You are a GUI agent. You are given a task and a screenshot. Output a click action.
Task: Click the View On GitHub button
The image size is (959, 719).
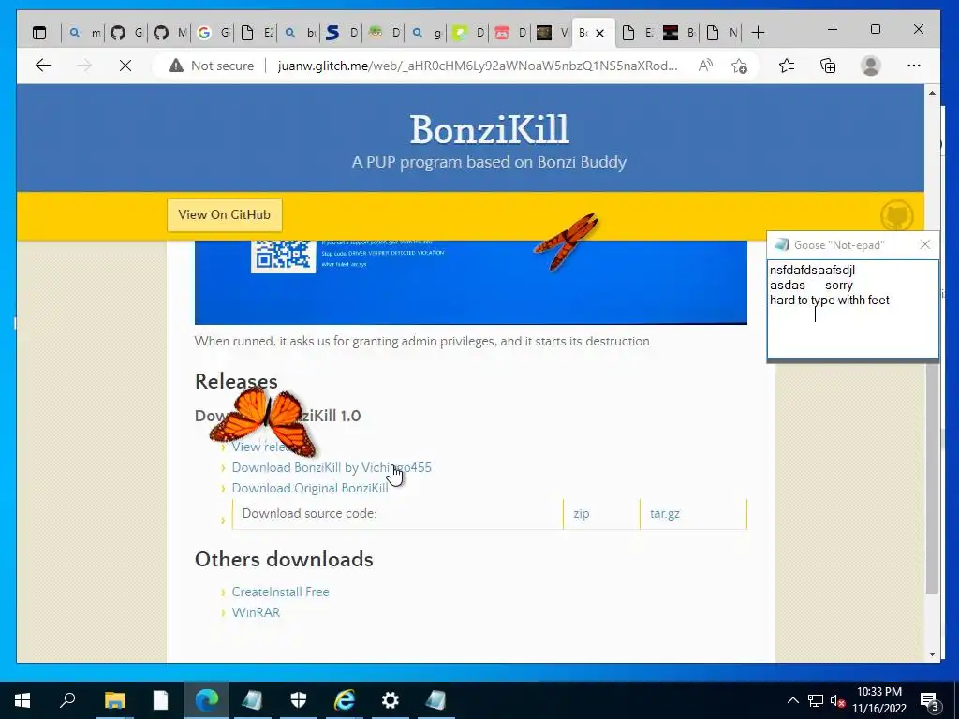(x=225, y=214)
